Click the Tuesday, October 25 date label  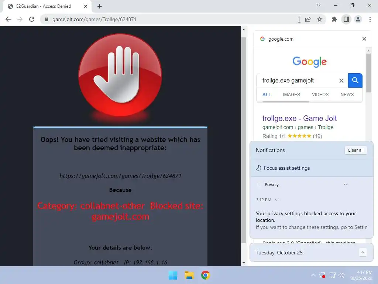[279, 253]
